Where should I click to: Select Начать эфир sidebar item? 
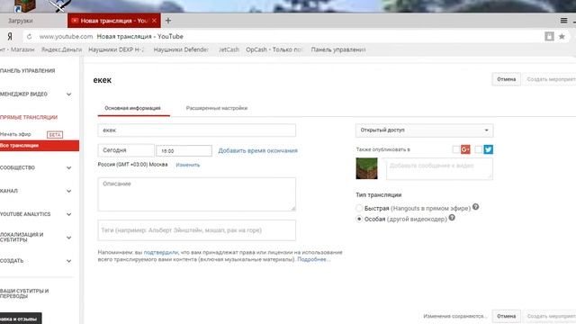15,134
